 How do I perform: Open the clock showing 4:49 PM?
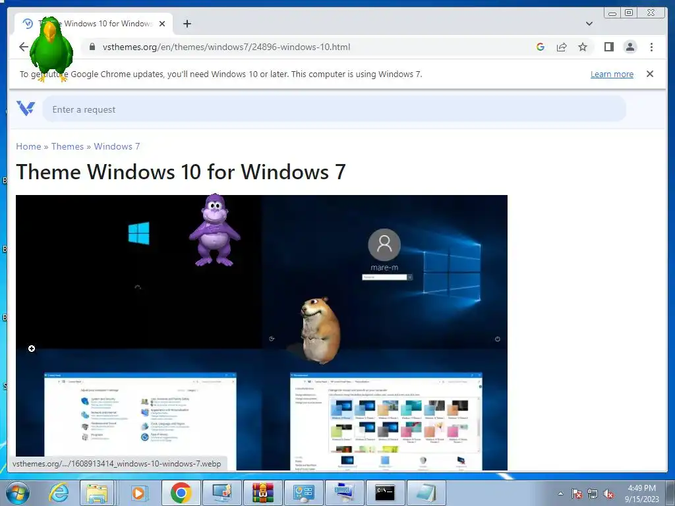641,493
